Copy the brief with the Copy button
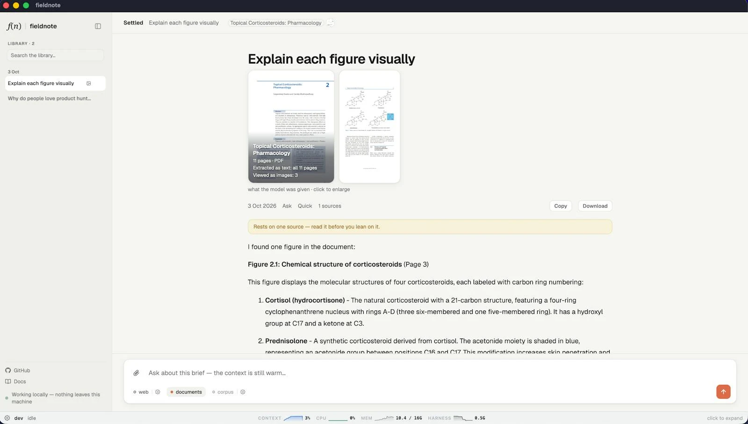748x424 pixels. click(561, 206)
